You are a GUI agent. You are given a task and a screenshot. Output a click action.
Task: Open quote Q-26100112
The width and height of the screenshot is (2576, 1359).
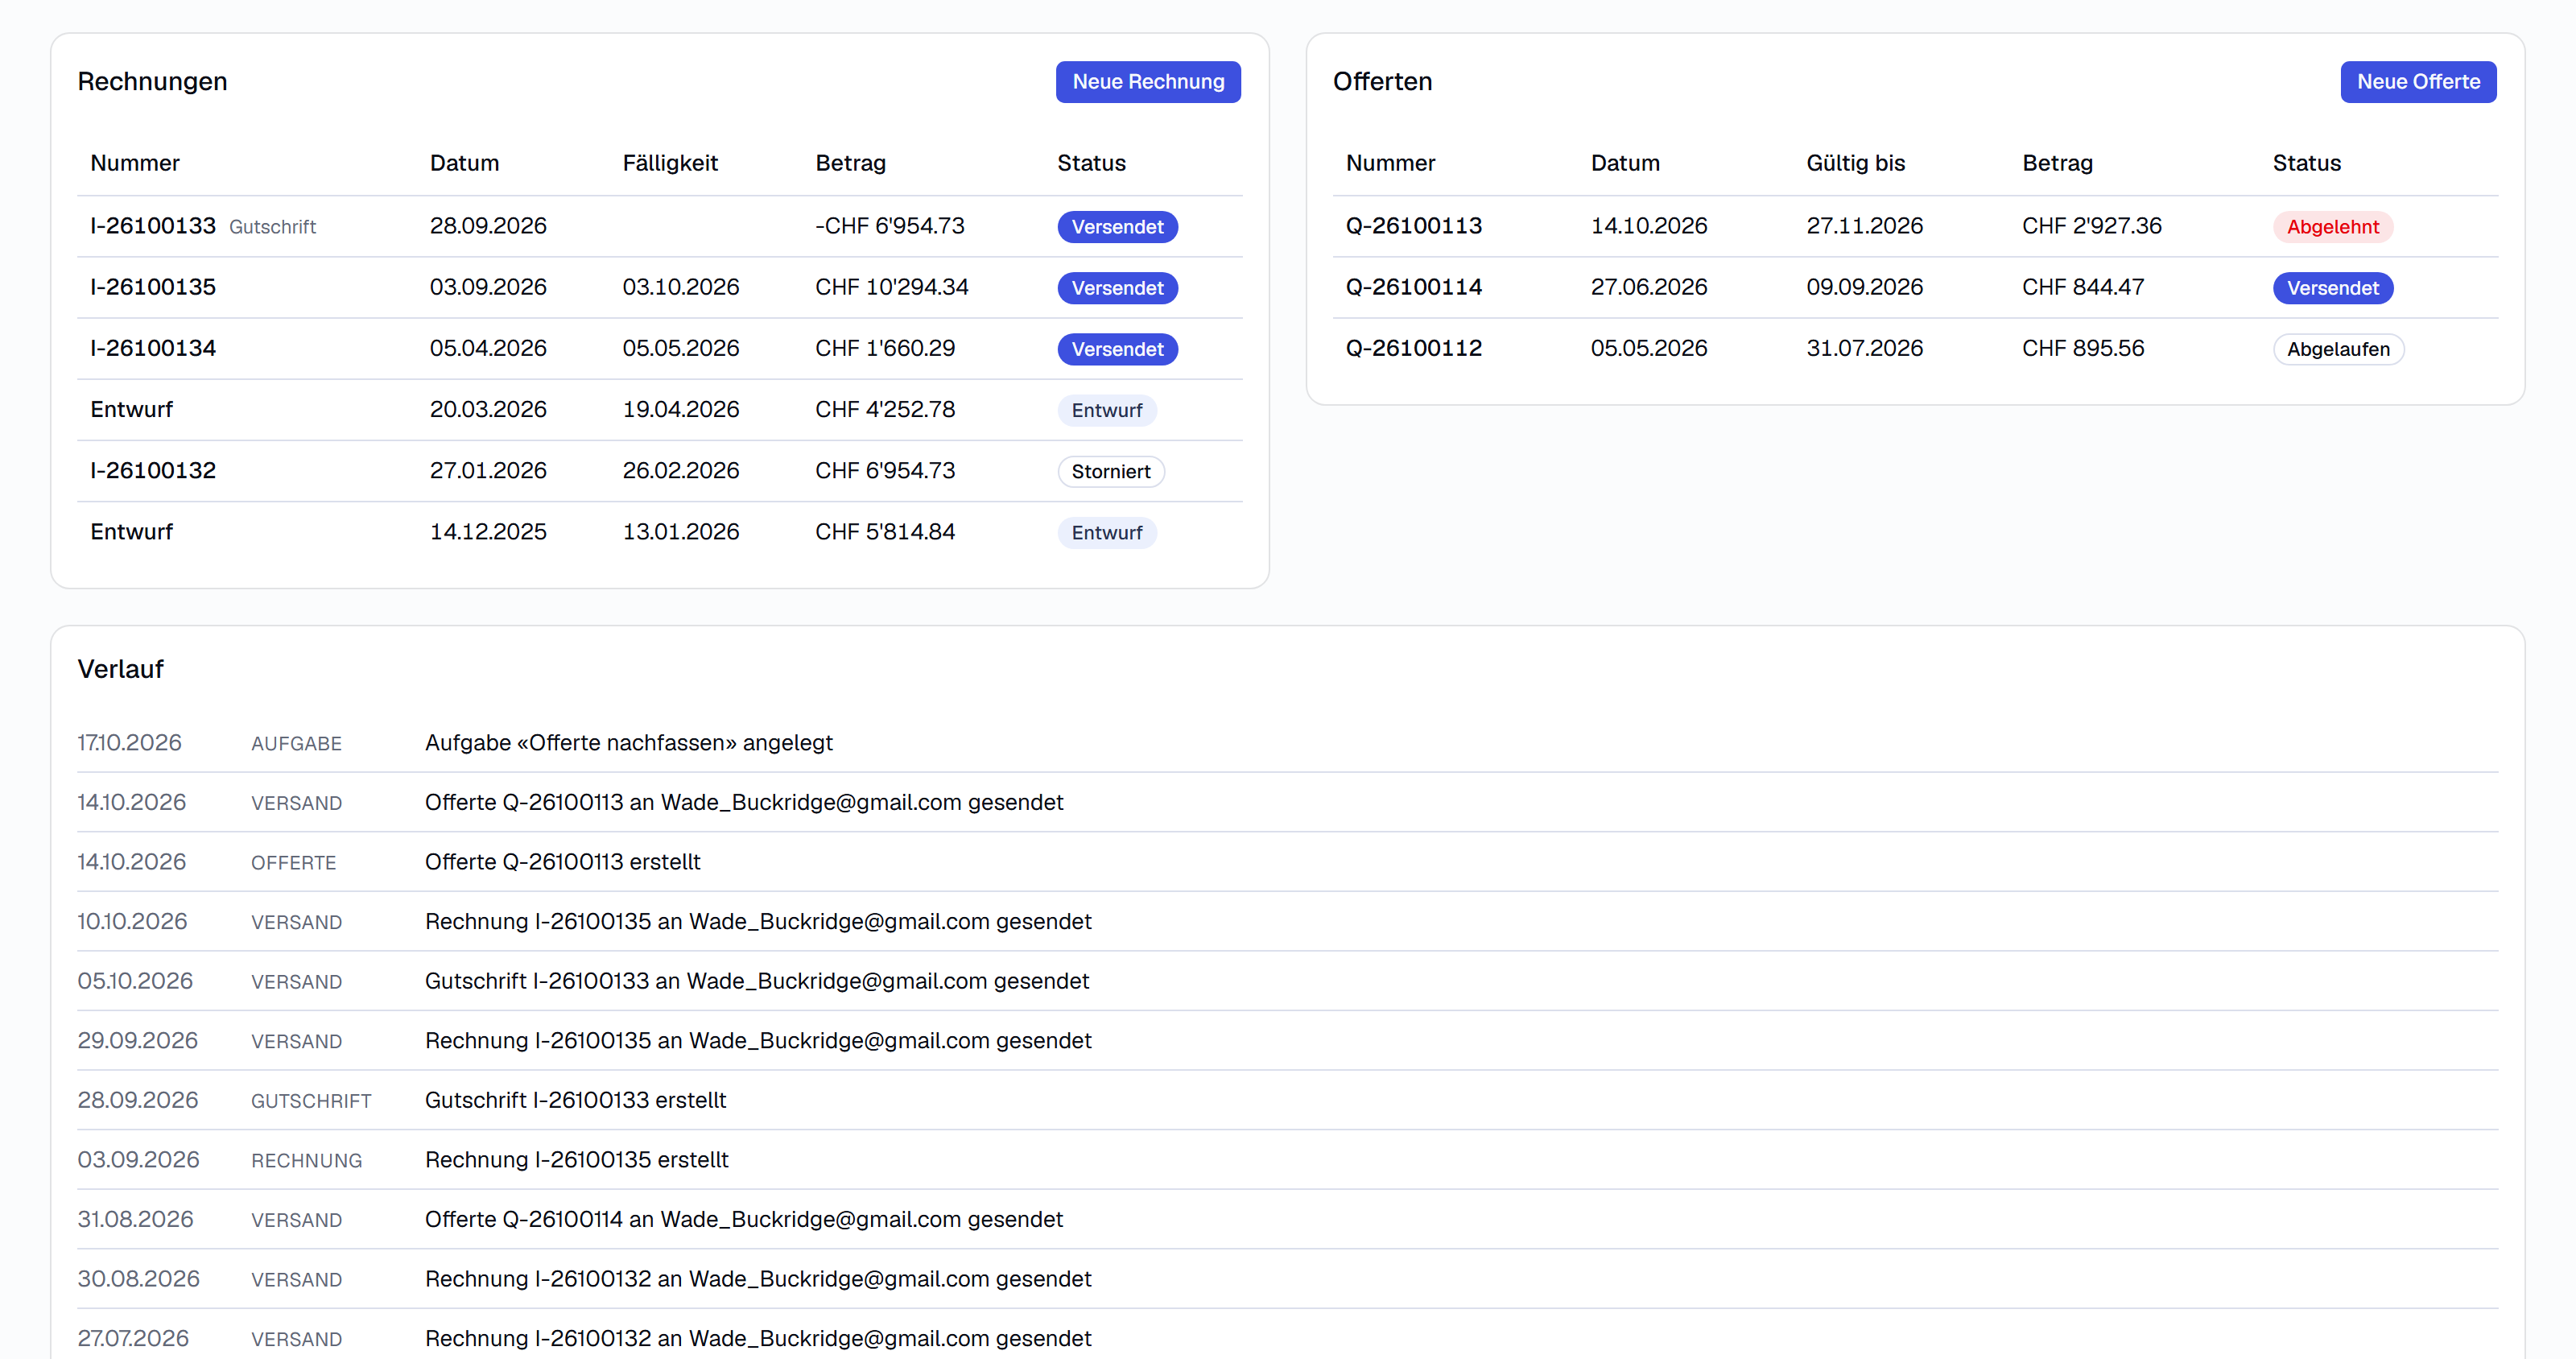pos(1915,348)
